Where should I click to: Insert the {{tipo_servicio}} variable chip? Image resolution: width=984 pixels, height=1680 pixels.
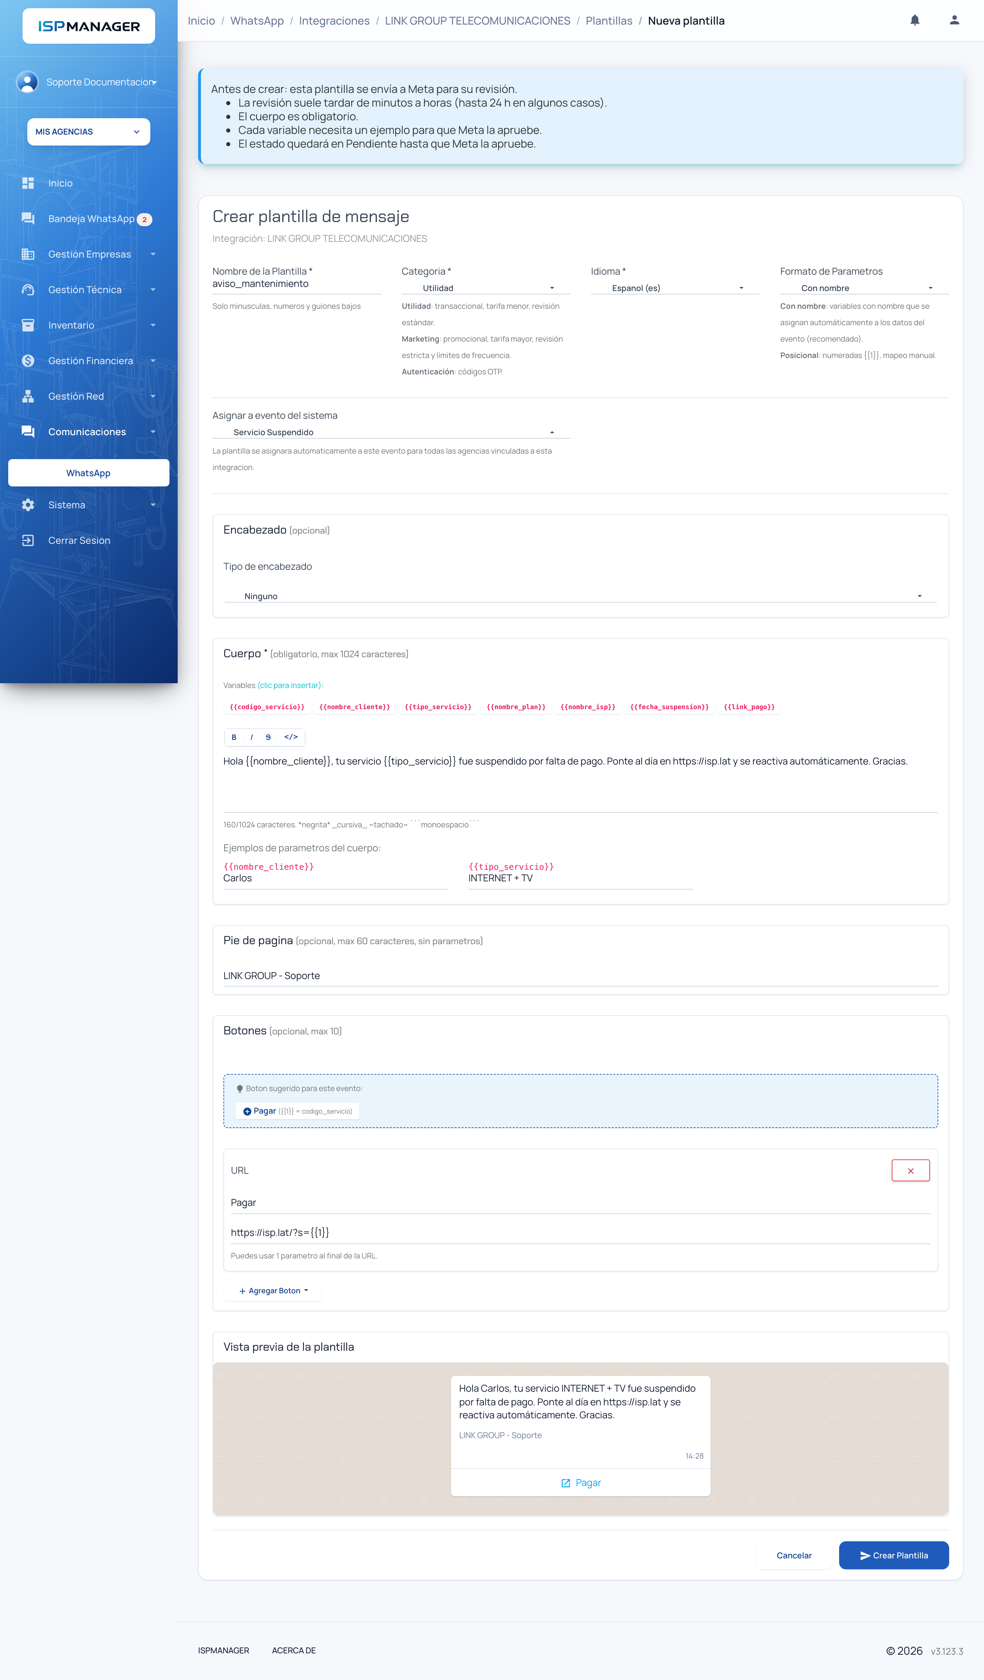coord(438,707)
